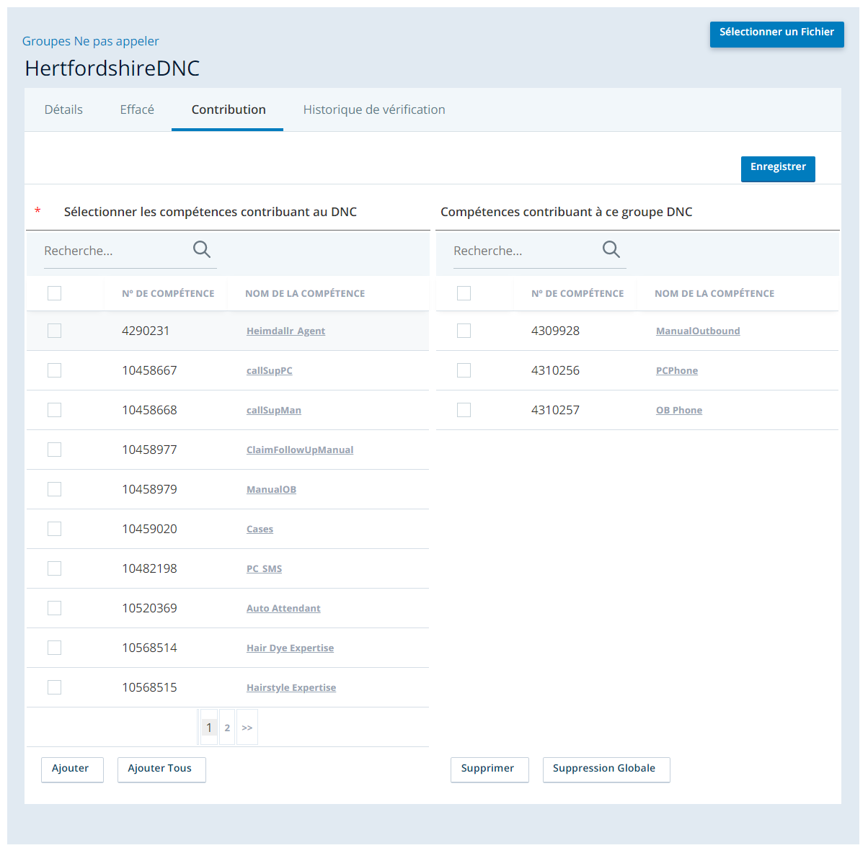Open the Heimdallr_Agent skill link

tap(285, 331)
